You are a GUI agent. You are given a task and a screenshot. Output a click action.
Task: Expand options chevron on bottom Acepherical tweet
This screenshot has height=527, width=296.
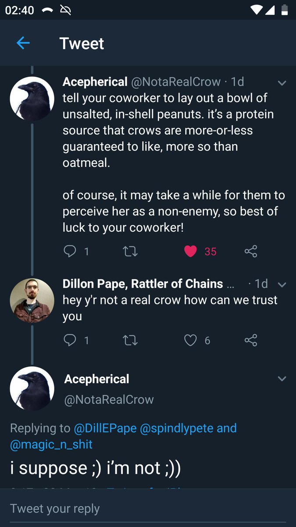(x=282, y=379)
